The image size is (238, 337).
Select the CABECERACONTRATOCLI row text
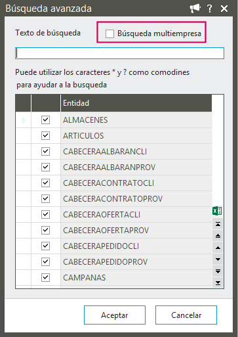pyautogui.click(x=108, y=183)
